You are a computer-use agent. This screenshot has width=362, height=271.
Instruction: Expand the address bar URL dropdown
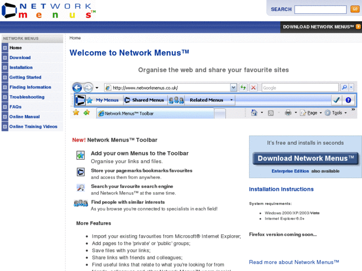[234, 88]
